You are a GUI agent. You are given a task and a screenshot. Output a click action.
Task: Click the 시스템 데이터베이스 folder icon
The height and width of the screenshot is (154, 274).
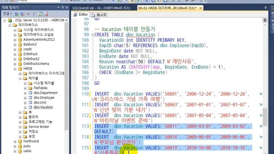pyautogui.click(x=20, y=30)
